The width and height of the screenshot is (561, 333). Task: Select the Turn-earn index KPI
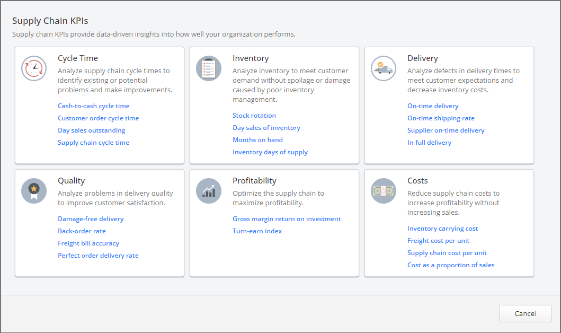(x=257, y=231)
